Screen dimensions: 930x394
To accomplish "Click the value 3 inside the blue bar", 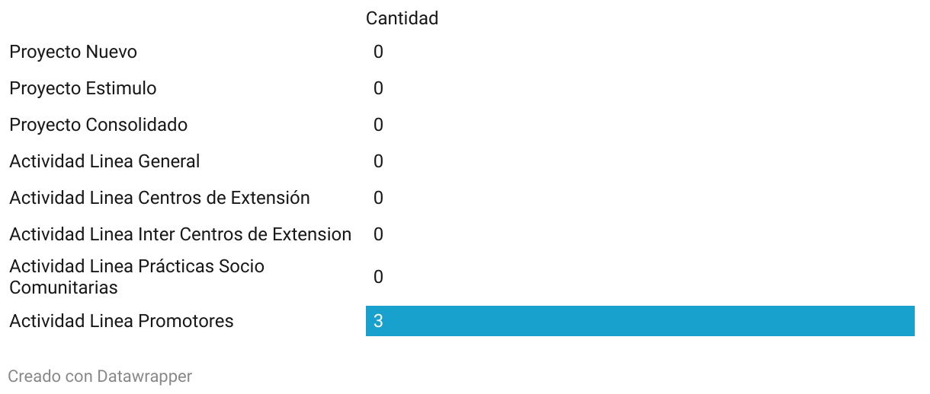I will click(378, 322).
